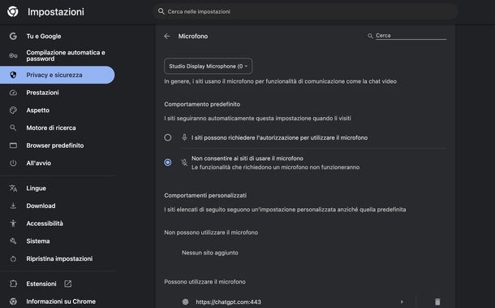
Task: Expand chatgpt.com details with the chevron
Action: 402,301
